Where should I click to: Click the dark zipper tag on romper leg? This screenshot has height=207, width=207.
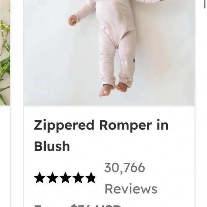pyautogui.click(x=134, y=60)
